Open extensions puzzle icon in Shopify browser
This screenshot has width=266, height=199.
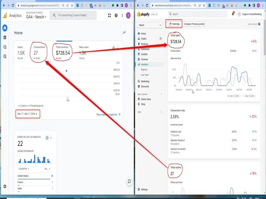[250, 5]
